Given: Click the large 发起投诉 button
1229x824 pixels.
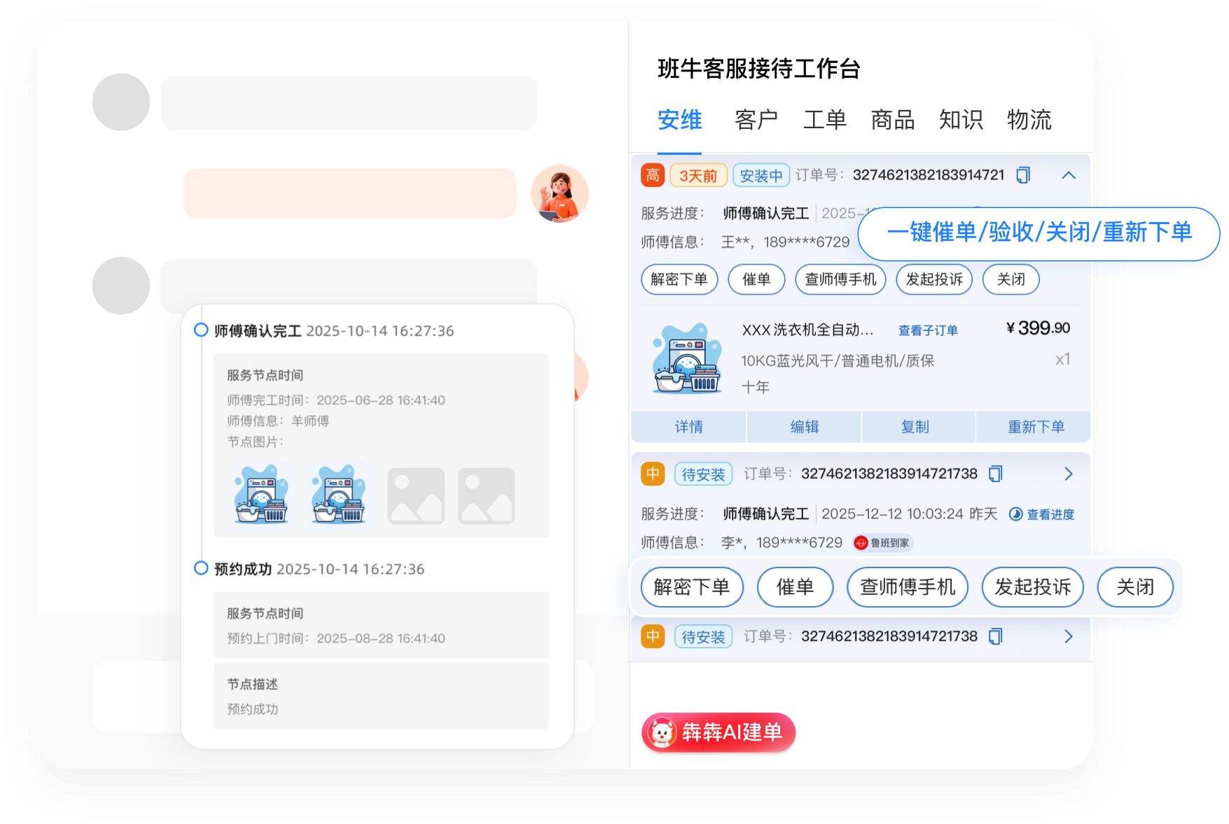Looking at the screenshot, I should click(x=1033, y=587).
